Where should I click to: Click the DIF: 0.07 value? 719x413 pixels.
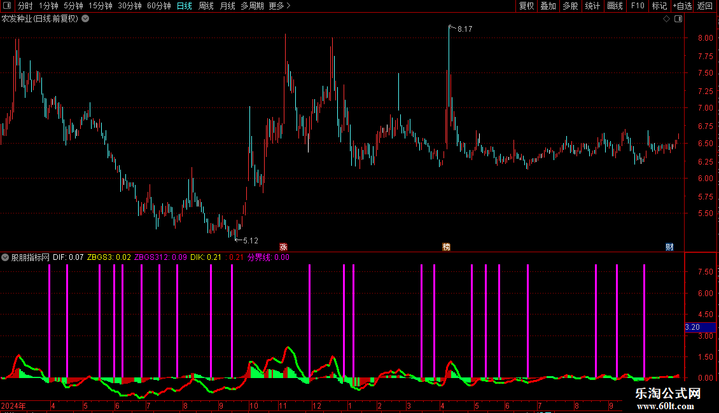68,257
